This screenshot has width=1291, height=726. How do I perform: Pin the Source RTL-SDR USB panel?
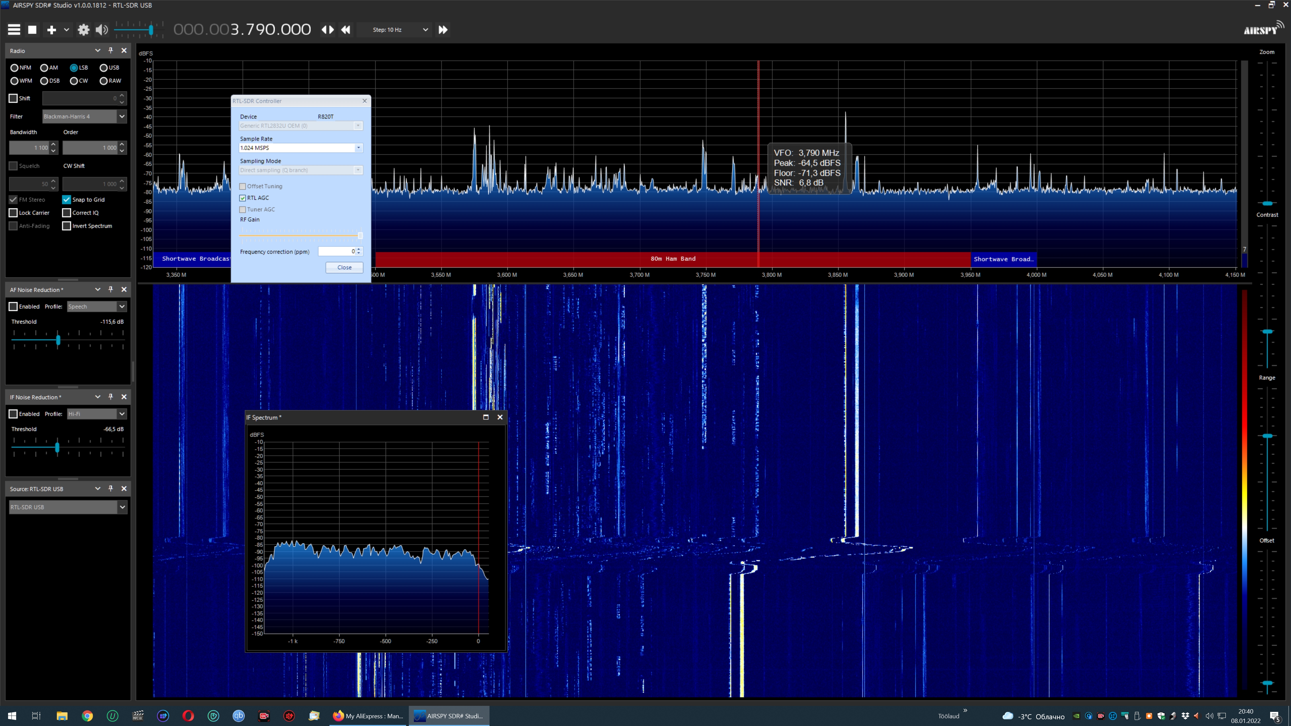[x=111, y=488]
